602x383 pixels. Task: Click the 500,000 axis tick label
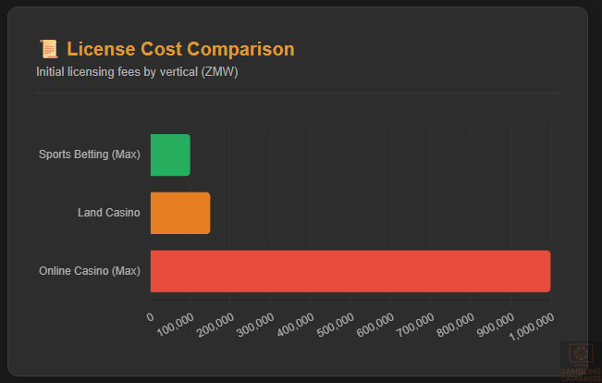[336, 326]
